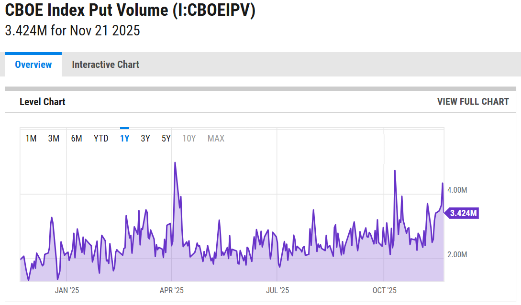The width and height of the screenshot is (521, 305).
Task: Show MAX history range
Action: click(x=216, y=139)
